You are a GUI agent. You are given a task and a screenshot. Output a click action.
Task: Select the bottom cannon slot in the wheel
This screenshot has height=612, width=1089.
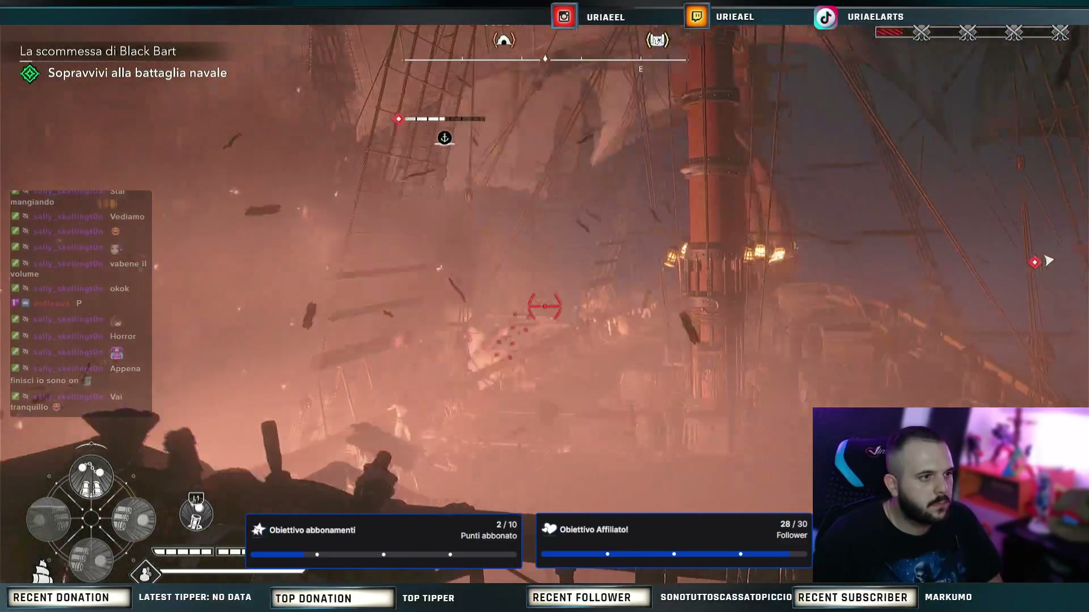[91, 560]
